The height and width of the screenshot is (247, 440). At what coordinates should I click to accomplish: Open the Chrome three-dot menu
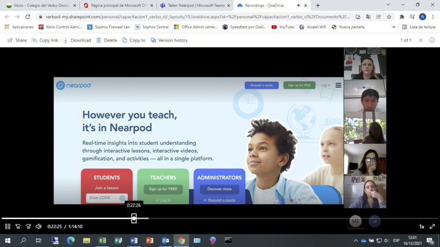pos(433,17)
